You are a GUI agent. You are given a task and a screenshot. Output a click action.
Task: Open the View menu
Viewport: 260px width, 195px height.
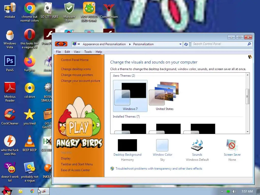click(77, 52)
